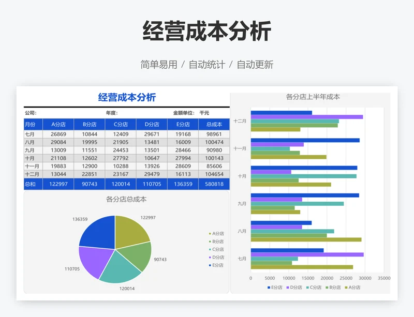
Task: Select the 月份 header cell
Action: [x=30, y=124]
